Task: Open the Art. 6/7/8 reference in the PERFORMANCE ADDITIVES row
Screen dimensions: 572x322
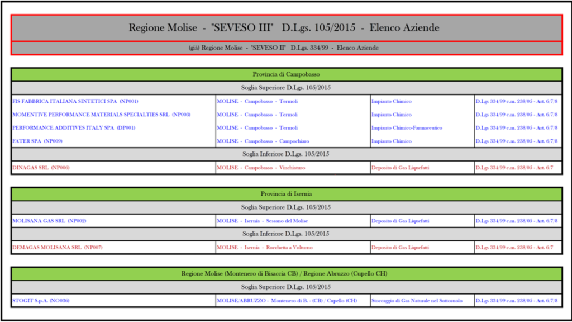Action: [x=517, y=128]
